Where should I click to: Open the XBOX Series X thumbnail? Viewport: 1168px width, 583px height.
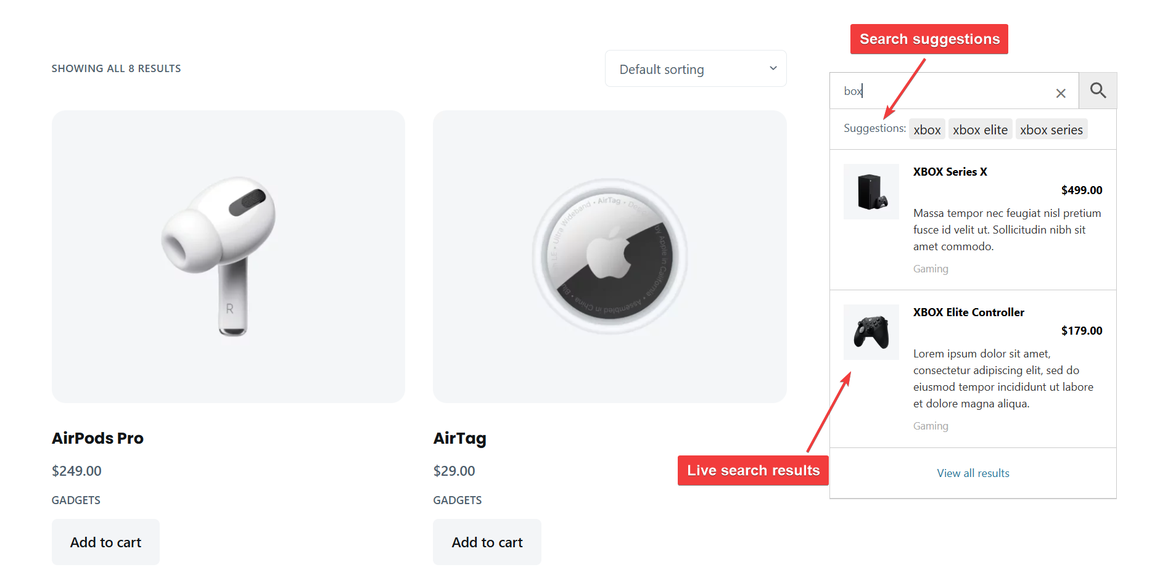[871, 192]
